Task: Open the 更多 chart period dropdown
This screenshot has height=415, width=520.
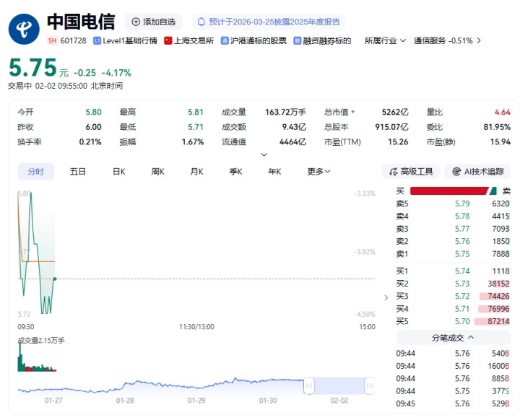Action: point(318,172)
